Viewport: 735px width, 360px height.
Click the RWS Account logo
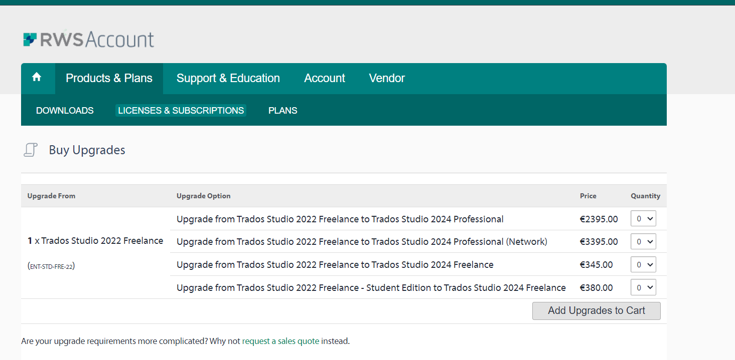[x=88, y=39]
